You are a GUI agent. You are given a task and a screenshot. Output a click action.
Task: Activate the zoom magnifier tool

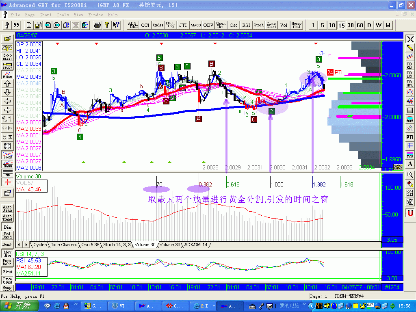click(410, 175)
